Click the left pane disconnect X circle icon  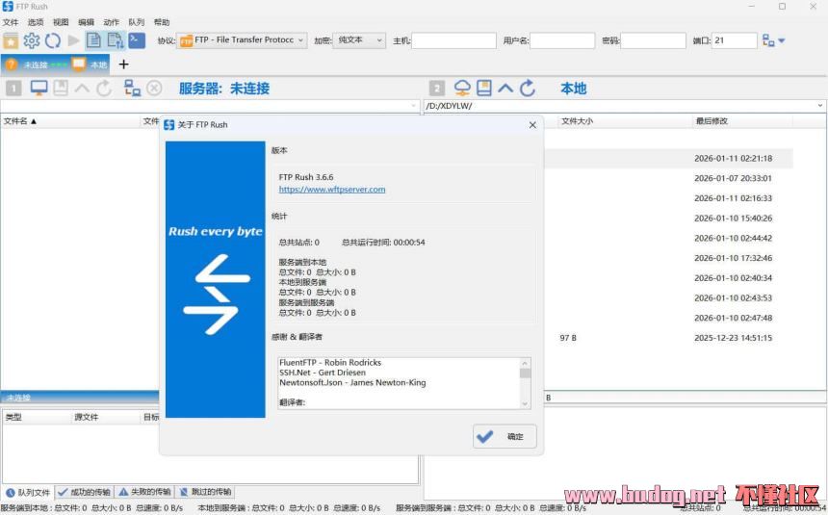(154, 88)
